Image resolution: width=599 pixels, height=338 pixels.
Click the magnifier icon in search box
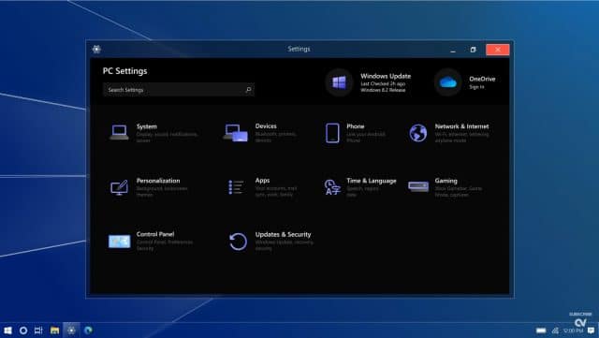(248, 90)
